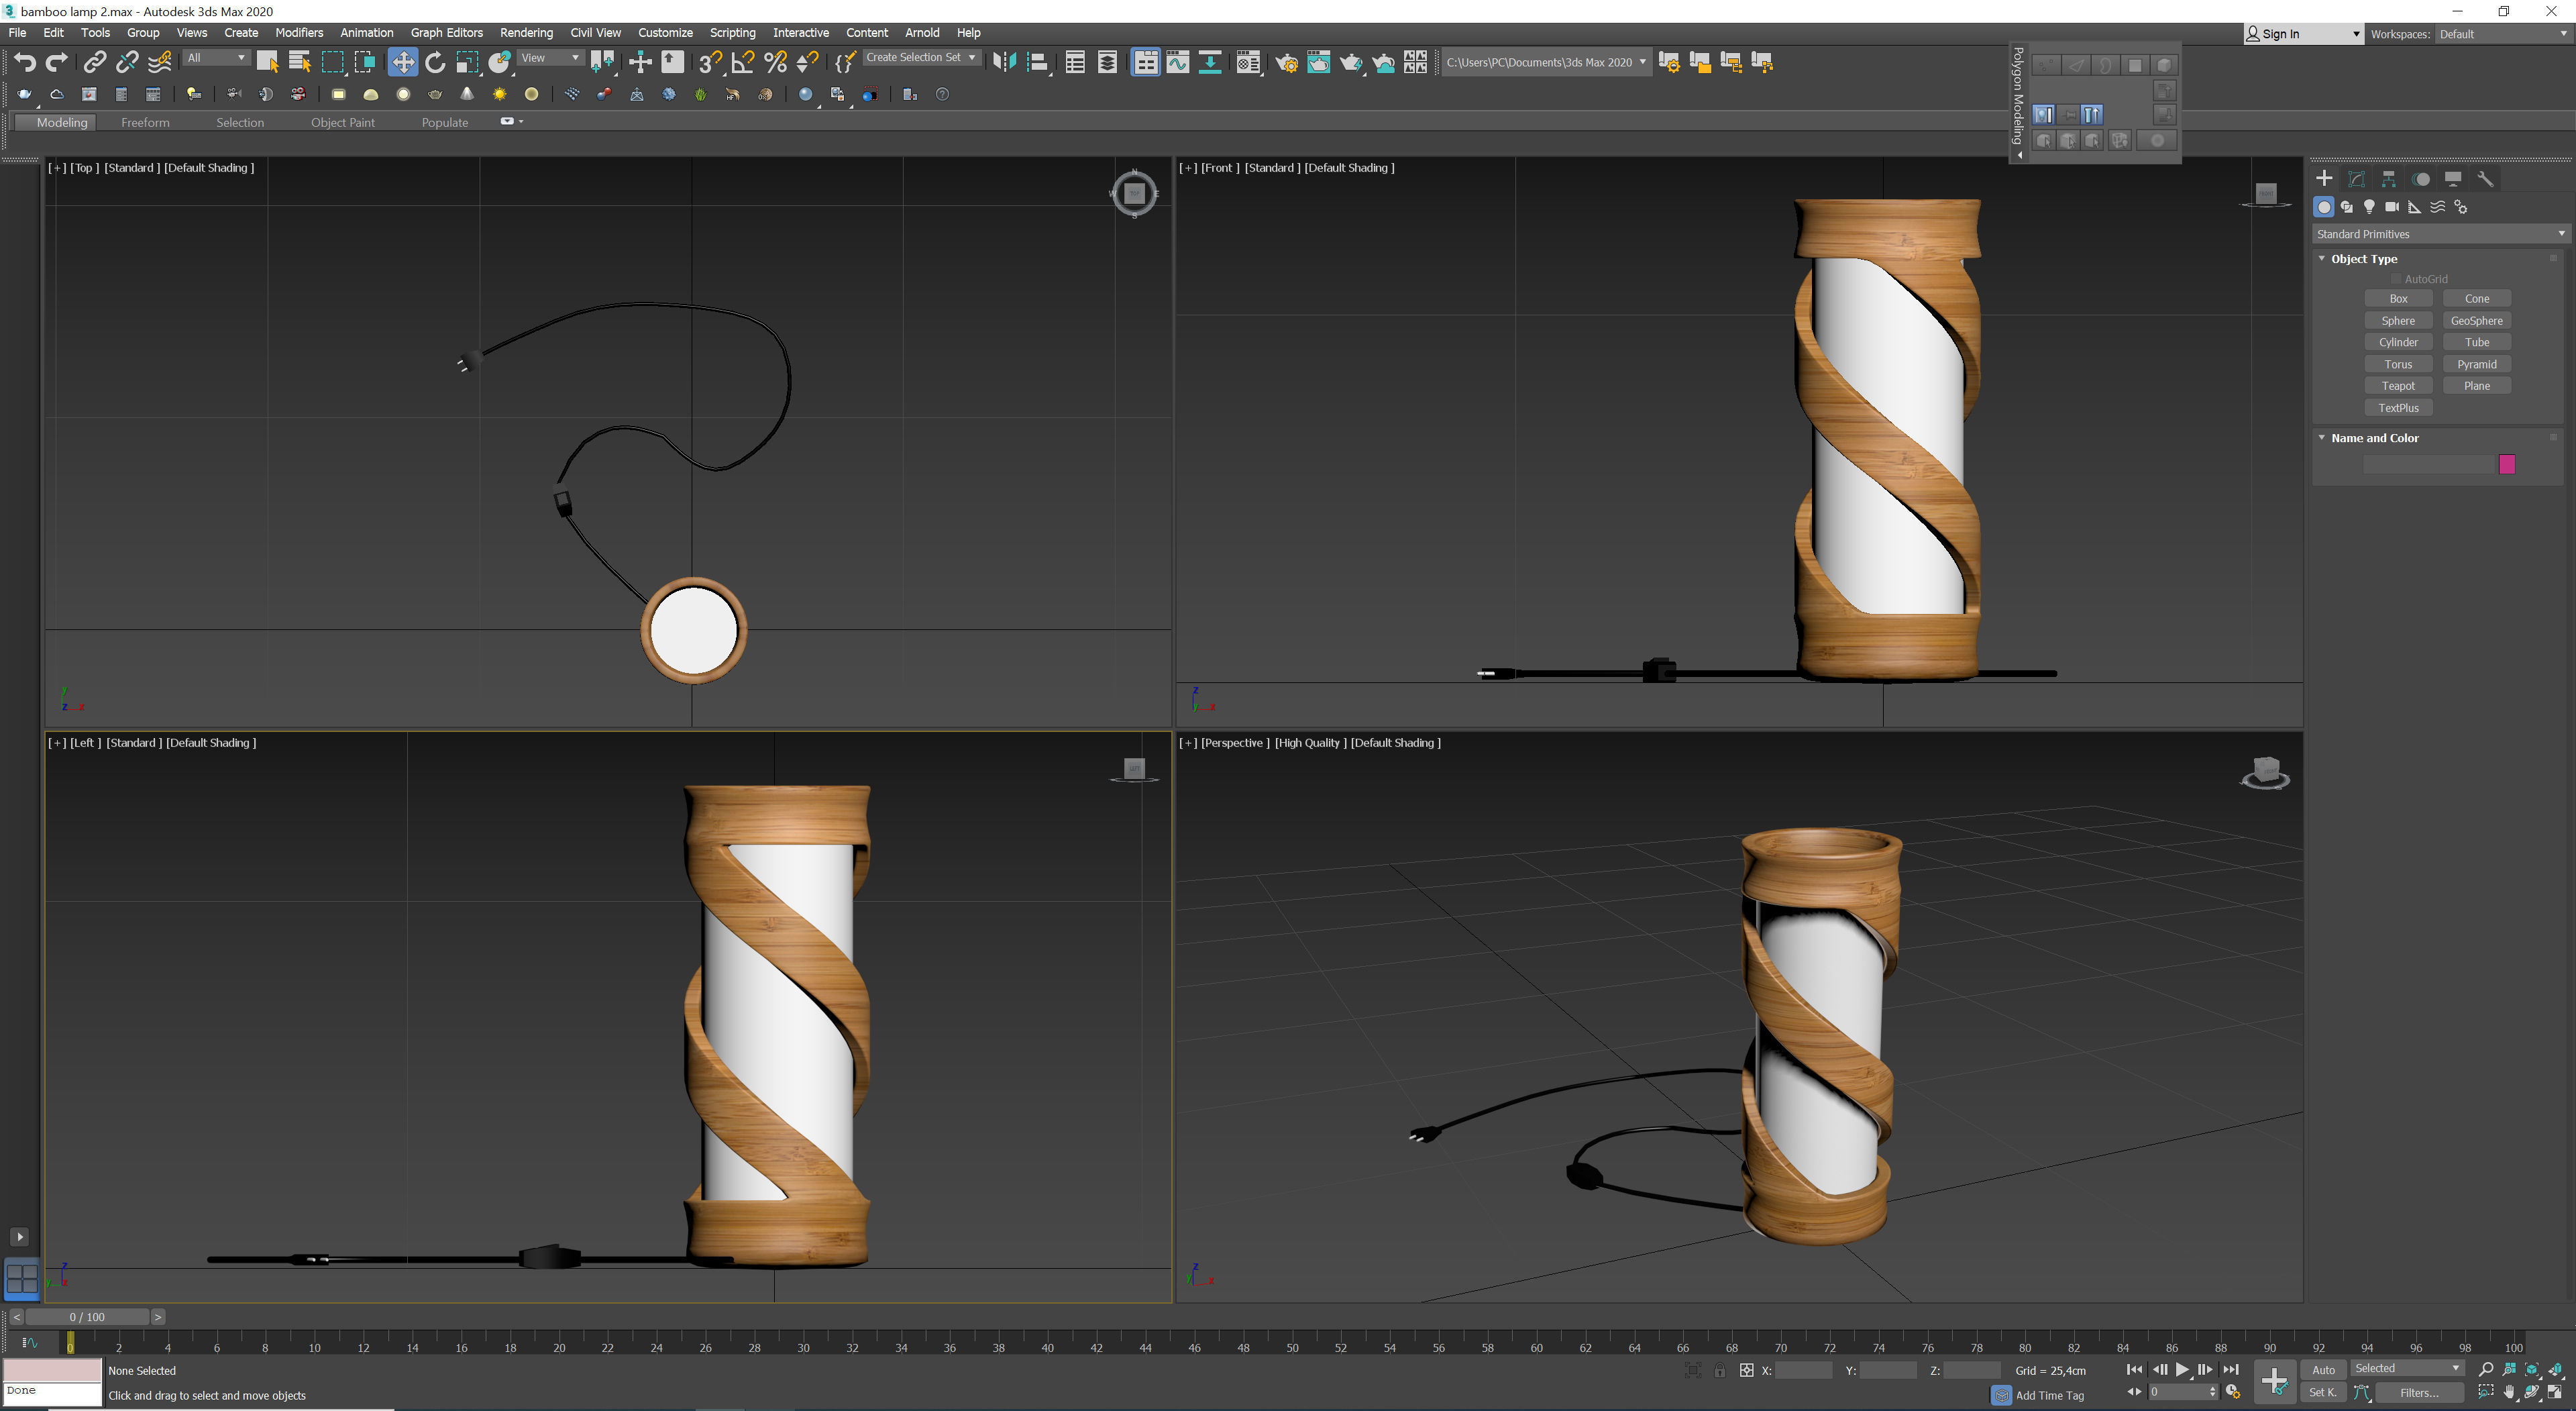Open the Rendering menu
The image size is (2576, 1411).
(526, 33)
